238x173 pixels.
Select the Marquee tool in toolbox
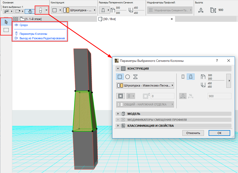pyautogui.click(x=6, y=30)
